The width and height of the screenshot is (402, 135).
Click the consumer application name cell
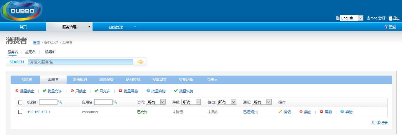[x=90, y=112]
